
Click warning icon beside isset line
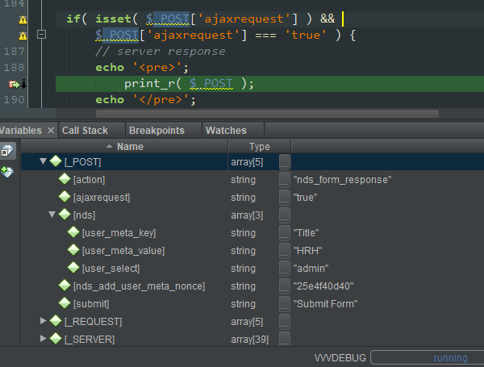pyautogui.click(x=23, y=20)
